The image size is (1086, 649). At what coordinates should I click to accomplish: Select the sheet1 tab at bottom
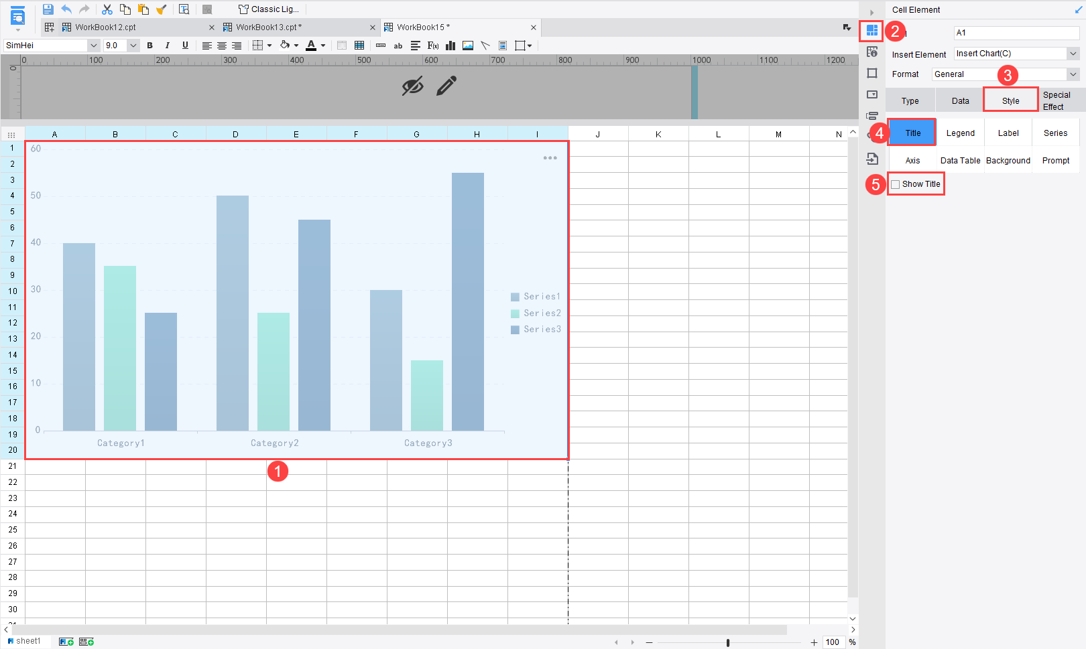(x=24, y=642)
